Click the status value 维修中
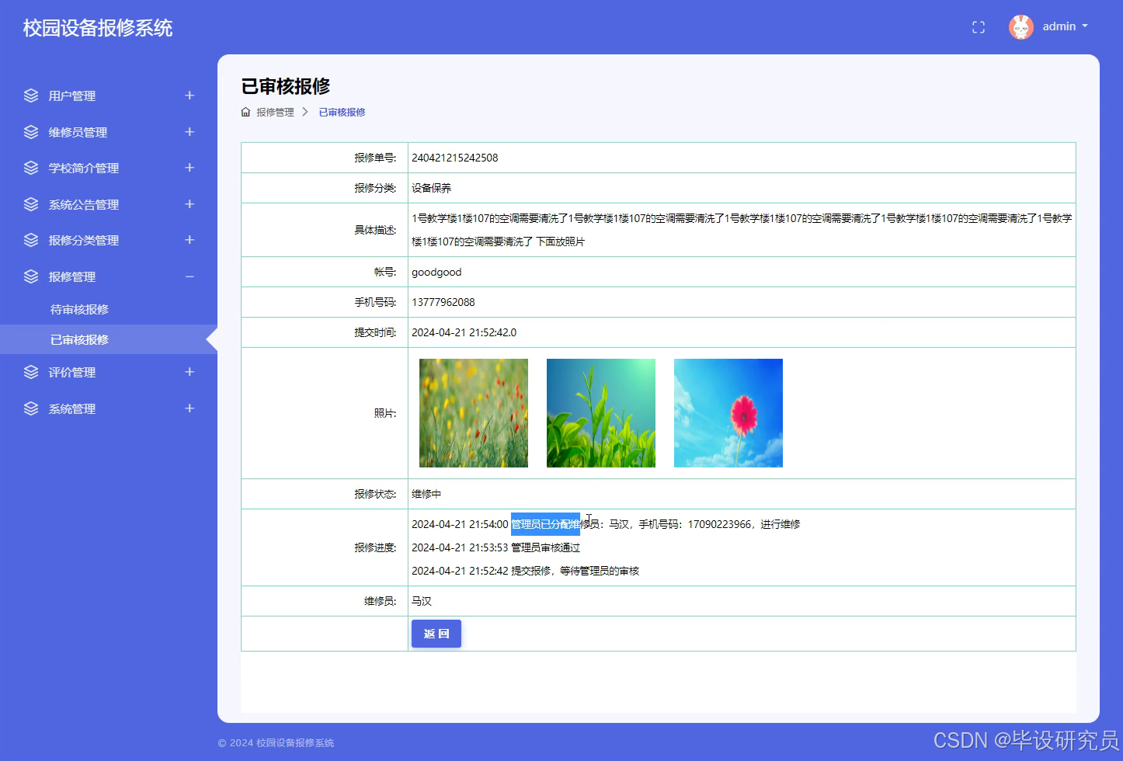The height and width of the screenshot is (761, 1123). [426, 494]
